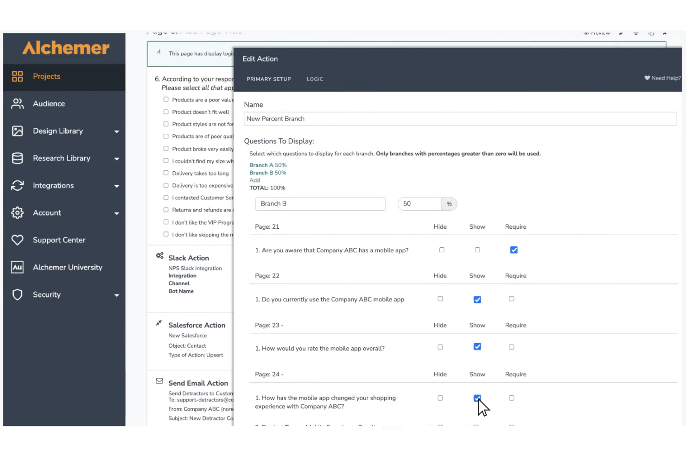Viewport: 686px width, 457px height.
Task: Select the Projects grid icon in sidebar
Action: 17,76
